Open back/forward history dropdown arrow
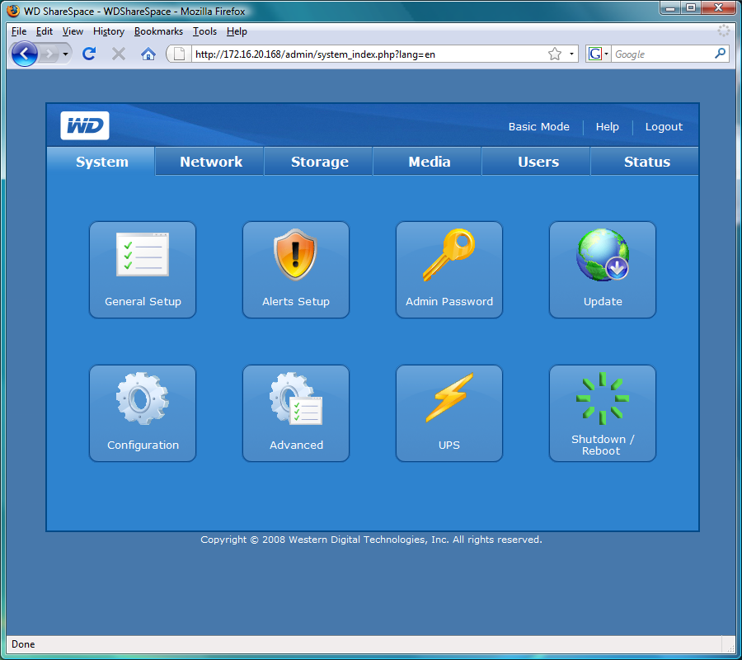The image size is (742, 660). [65, 54]
